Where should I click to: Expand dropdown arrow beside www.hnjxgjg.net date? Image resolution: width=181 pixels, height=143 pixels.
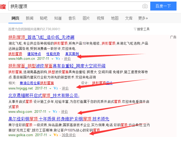click(50, 89)
